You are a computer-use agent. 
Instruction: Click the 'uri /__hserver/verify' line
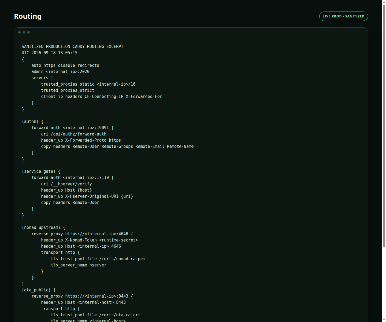pos(66,184)
